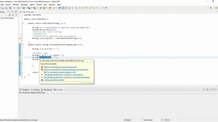Click Remove 'reversedWord', keep assignments with side effects
This screenshot has height=122, width=218.
[x=66, y=69]
